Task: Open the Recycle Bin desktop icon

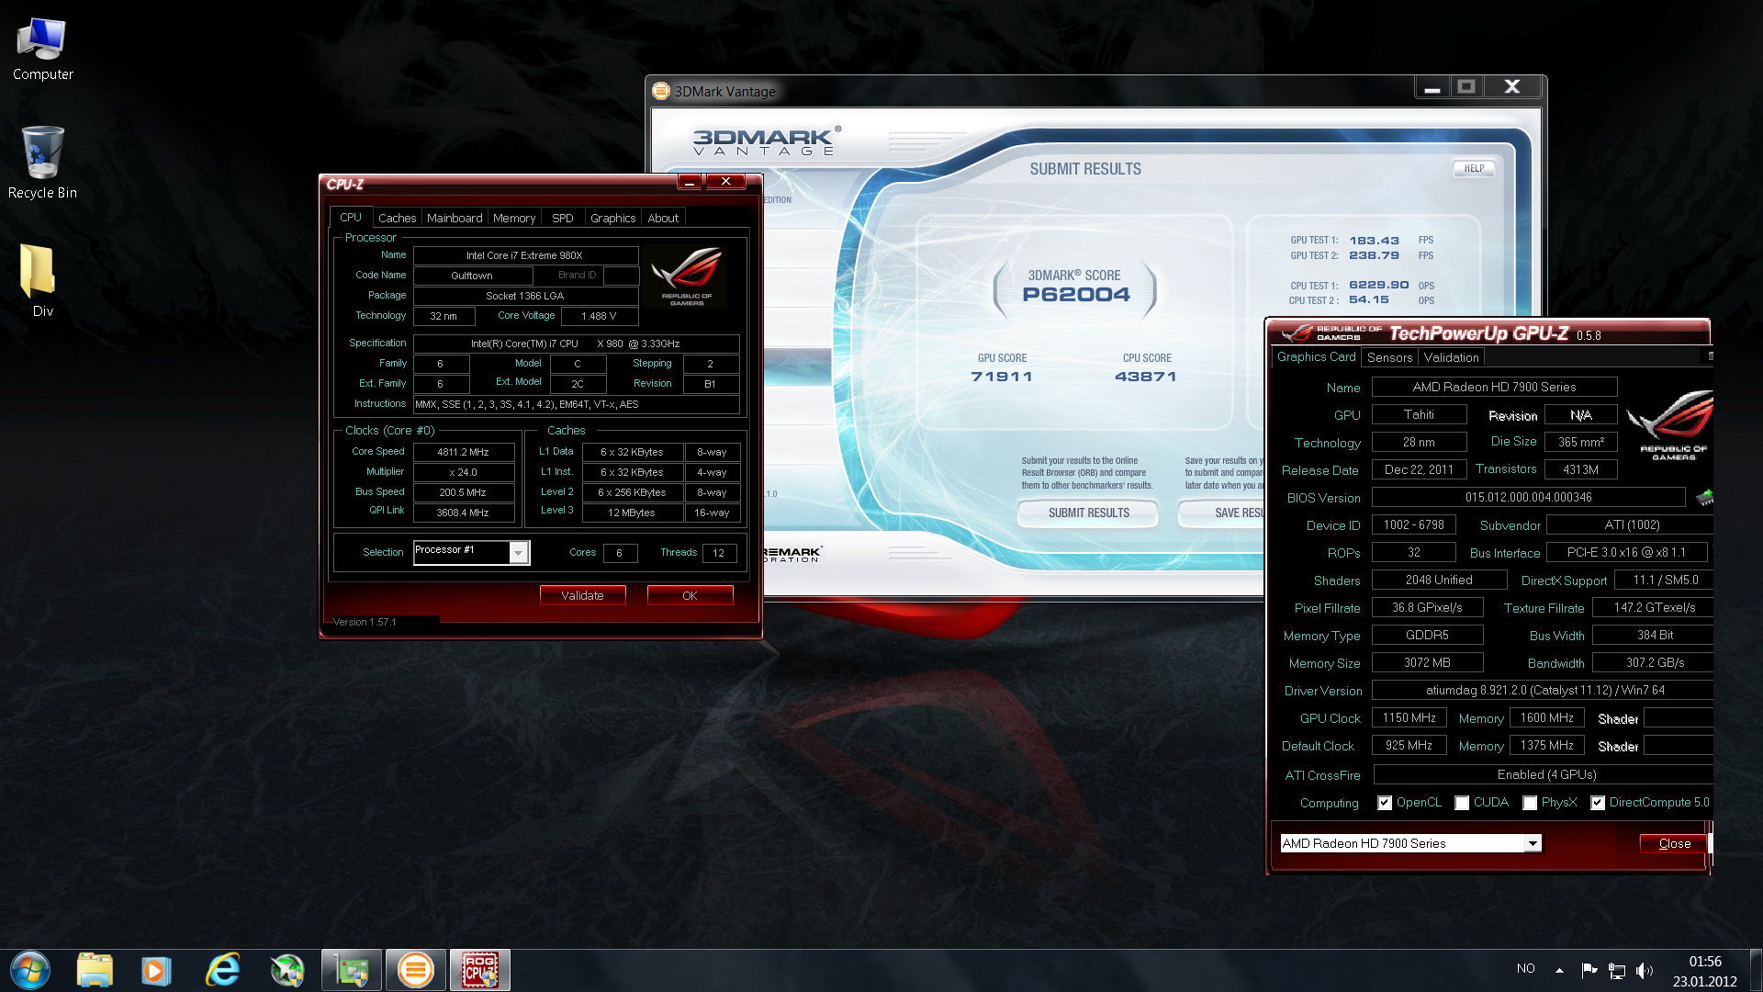Action: [42, 163]
